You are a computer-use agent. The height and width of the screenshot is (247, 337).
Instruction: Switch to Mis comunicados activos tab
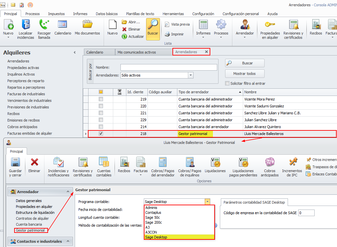coord(137,52)
